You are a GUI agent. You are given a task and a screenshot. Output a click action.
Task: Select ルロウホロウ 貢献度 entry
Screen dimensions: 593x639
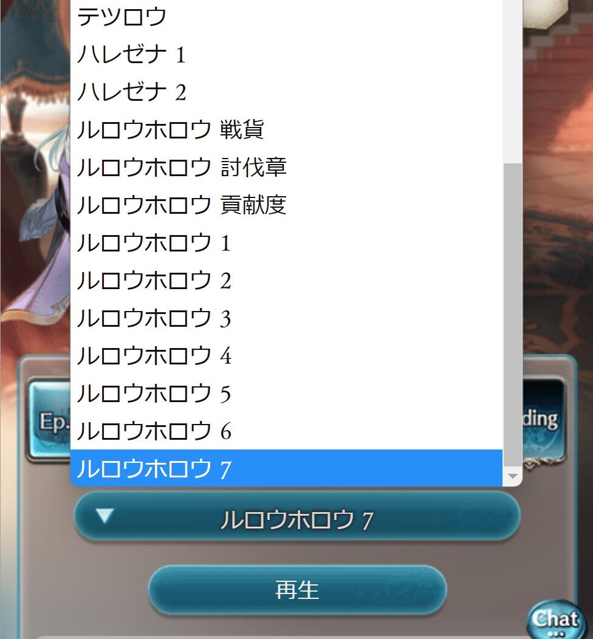286,205
